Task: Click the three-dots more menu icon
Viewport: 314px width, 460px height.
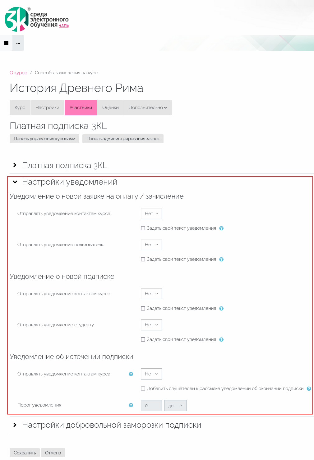Action: tap(18, 43)
